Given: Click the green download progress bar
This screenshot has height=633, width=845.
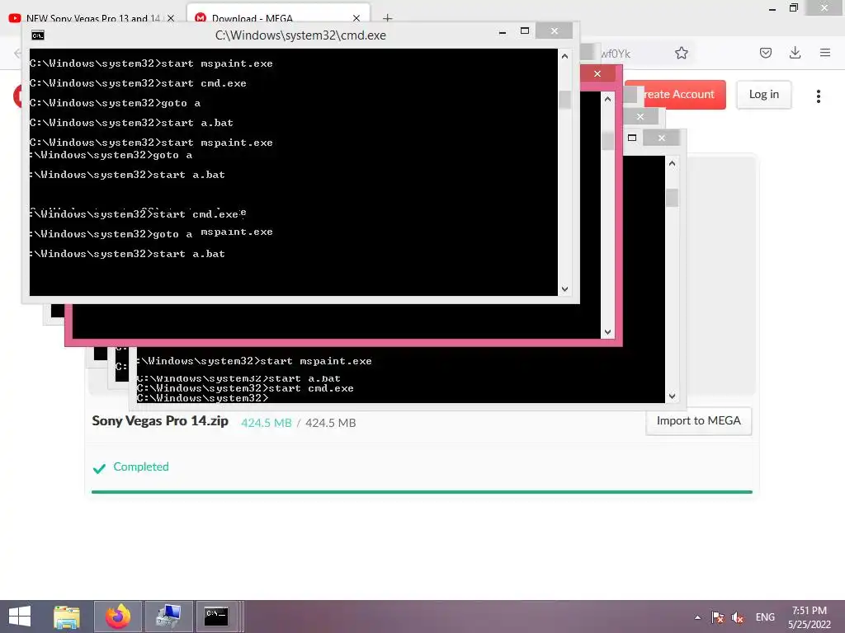Looking at the screenshot, I should tap(422, 491).
